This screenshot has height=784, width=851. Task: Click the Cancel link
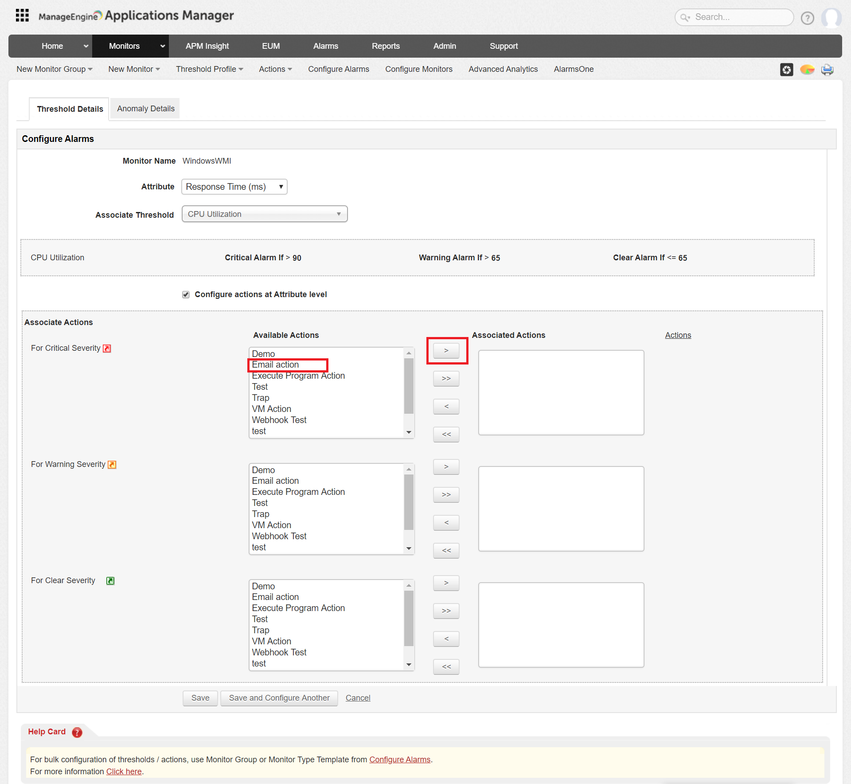click(358, 698)
